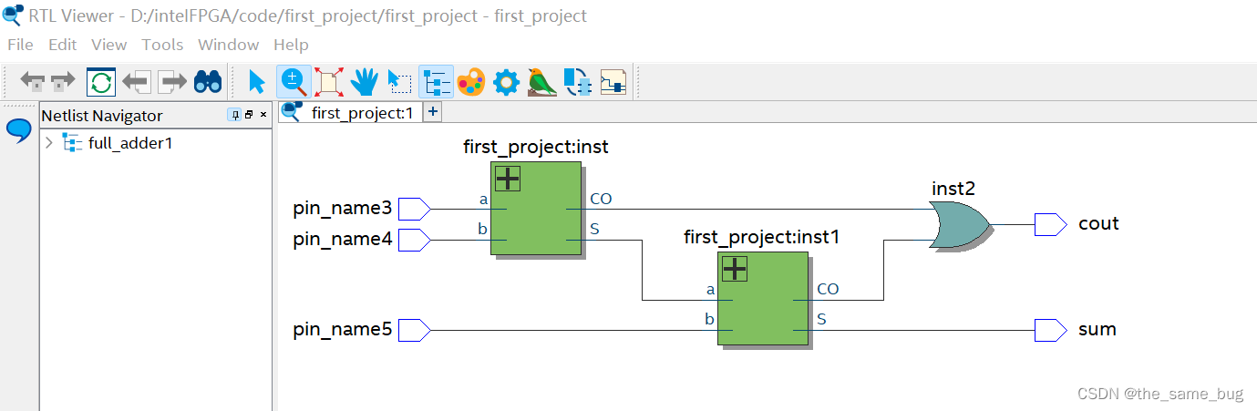1257x411 pixels.
Task: Click the first_project:inst1 label
Action: [x=762, y=237]
